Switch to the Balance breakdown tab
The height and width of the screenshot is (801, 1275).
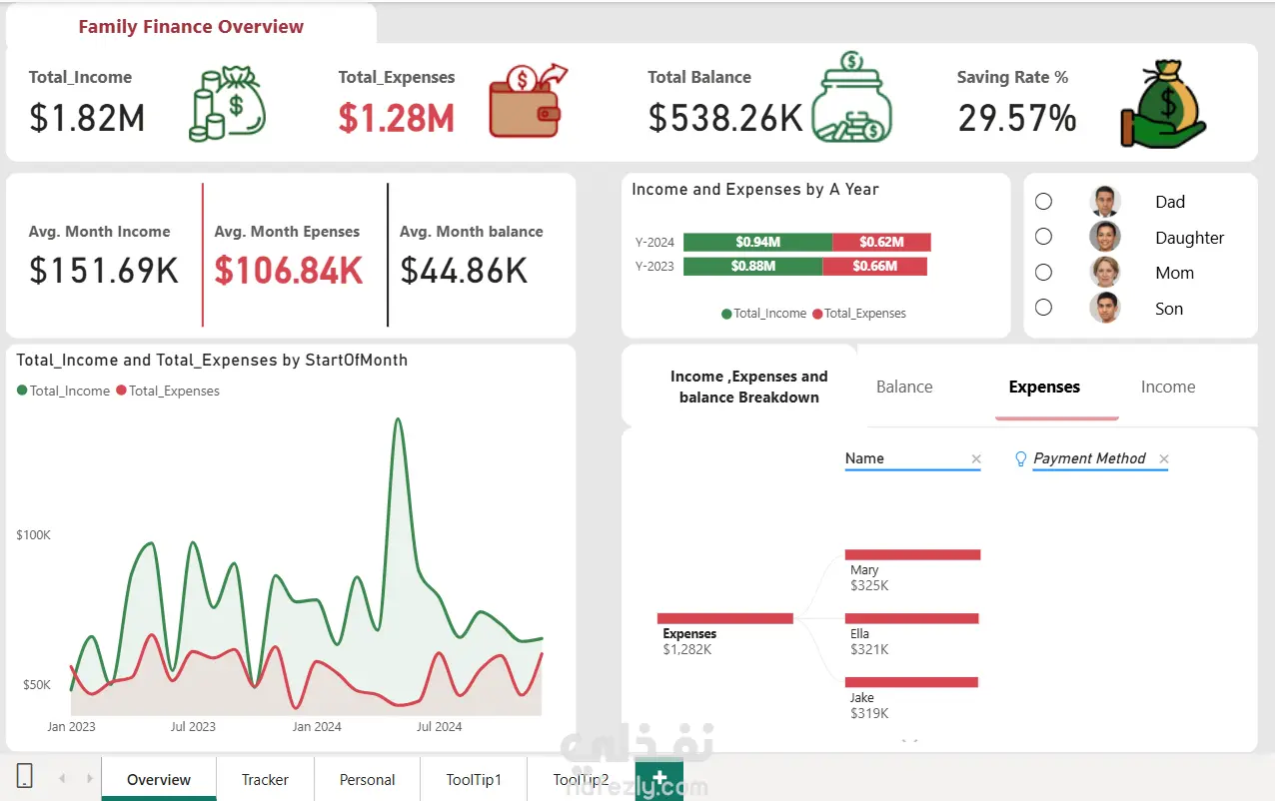(x=904, y=388)
